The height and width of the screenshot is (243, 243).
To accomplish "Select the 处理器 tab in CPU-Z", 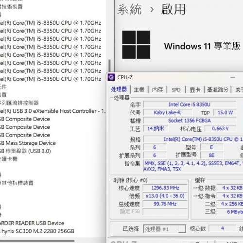I will [x=119, y=89].
